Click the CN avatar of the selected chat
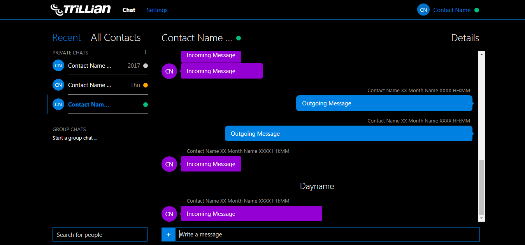 pyautogui.click(x=58, y=104)
